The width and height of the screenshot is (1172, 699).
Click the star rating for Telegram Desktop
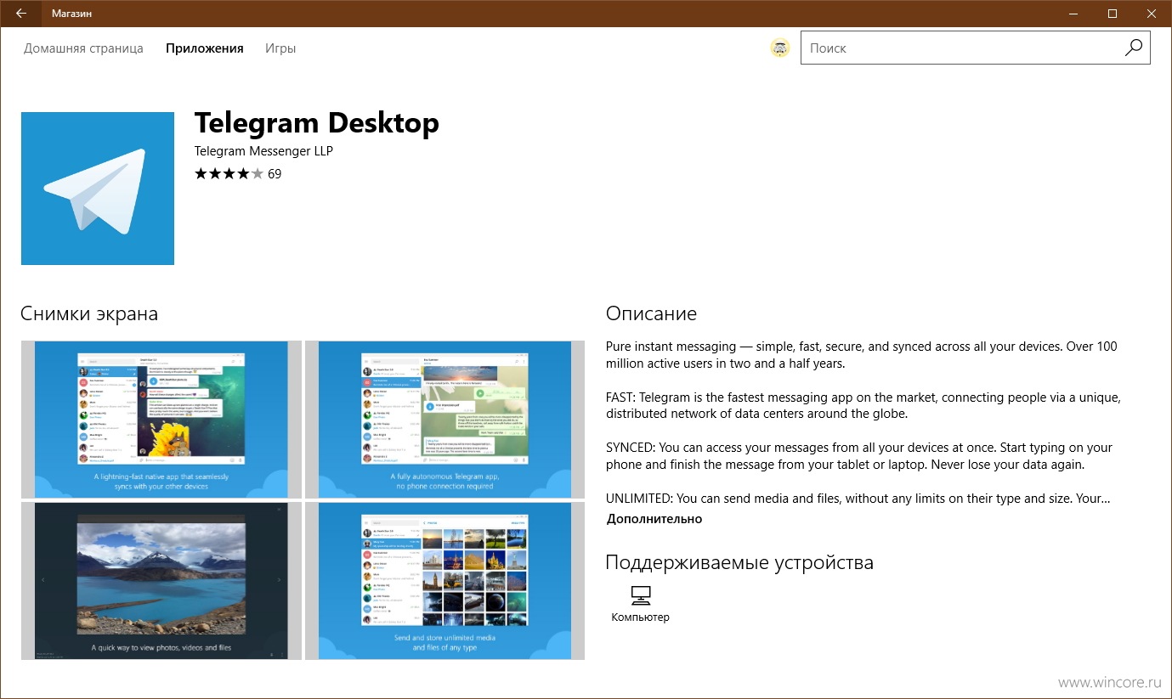(x=229, y=174)
